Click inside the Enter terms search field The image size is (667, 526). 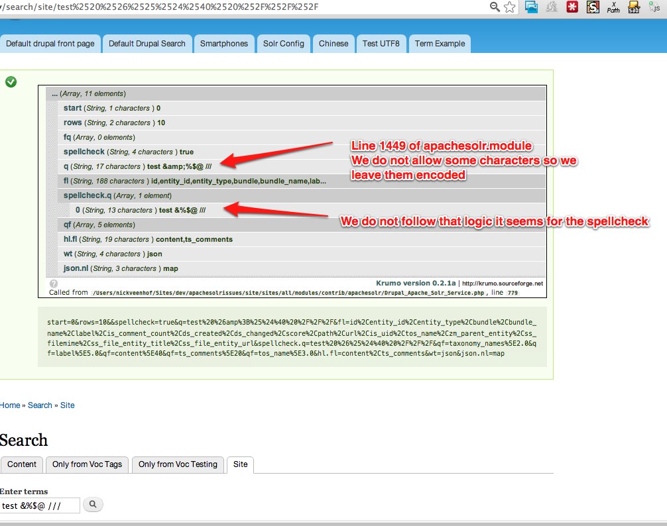(40, 504)
